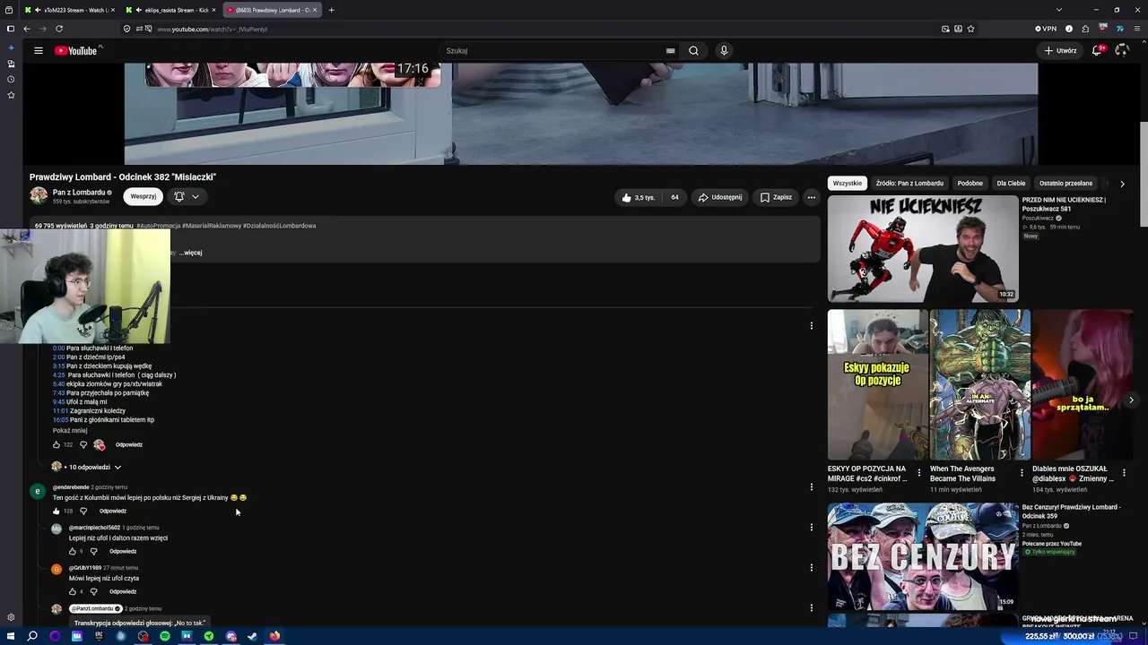This screenshot has height=645, width=1148.
Task: Expand the 10 odpowiedzi replies
Action: point(93,468)
